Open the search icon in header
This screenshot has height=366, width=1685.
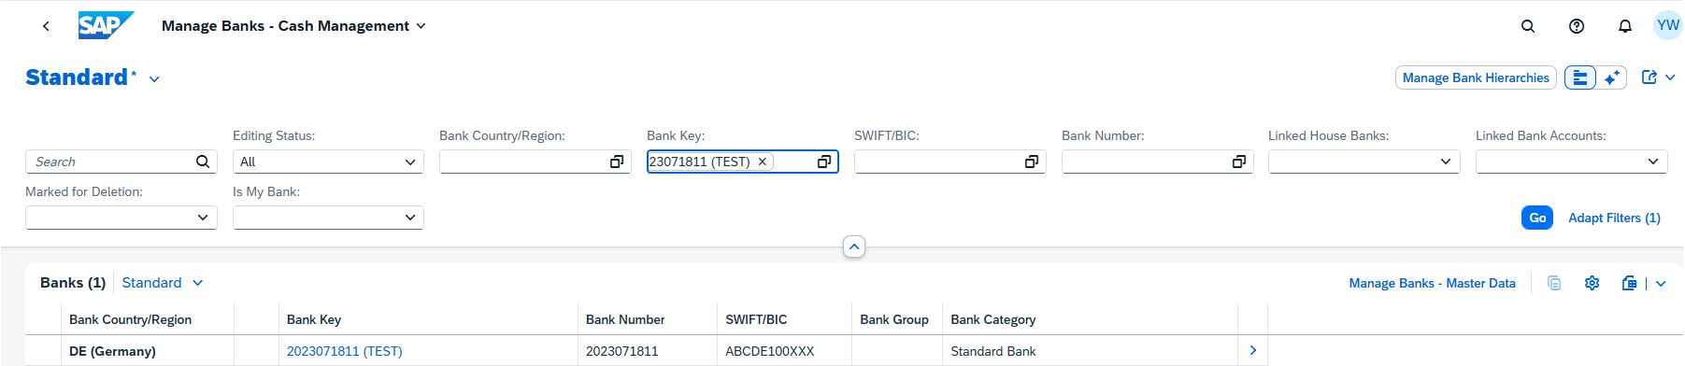[1528, 26]
